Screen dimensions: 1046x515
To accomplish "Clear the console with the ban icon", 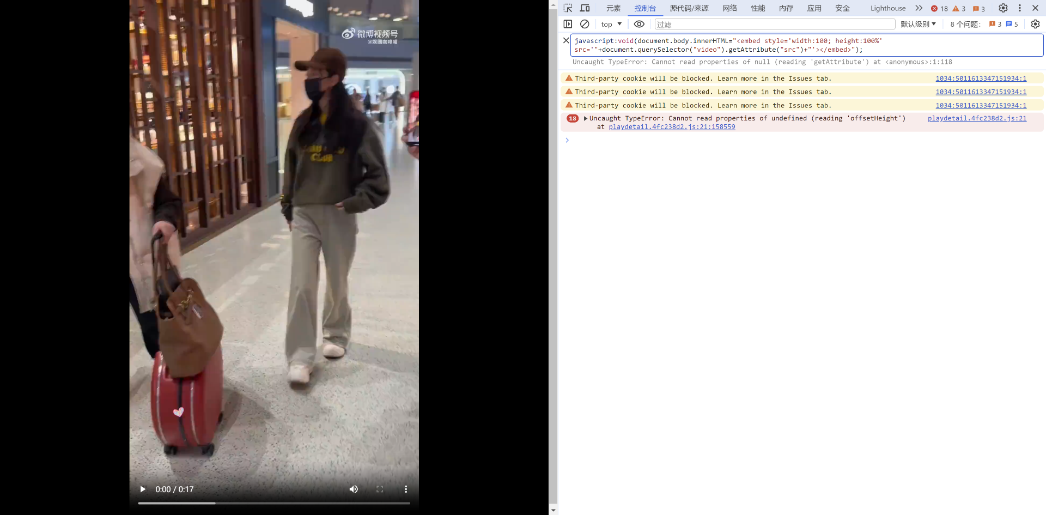I will pos(585,24).
